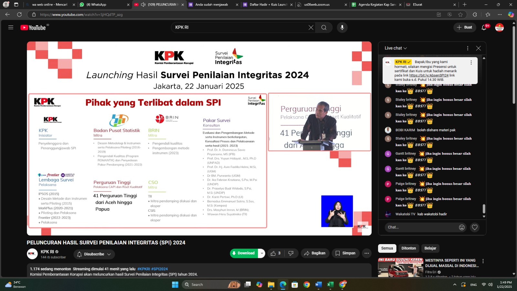Open Windows Start menu
517x291 pixels.
pyautogui.click(x=175, y=285)
